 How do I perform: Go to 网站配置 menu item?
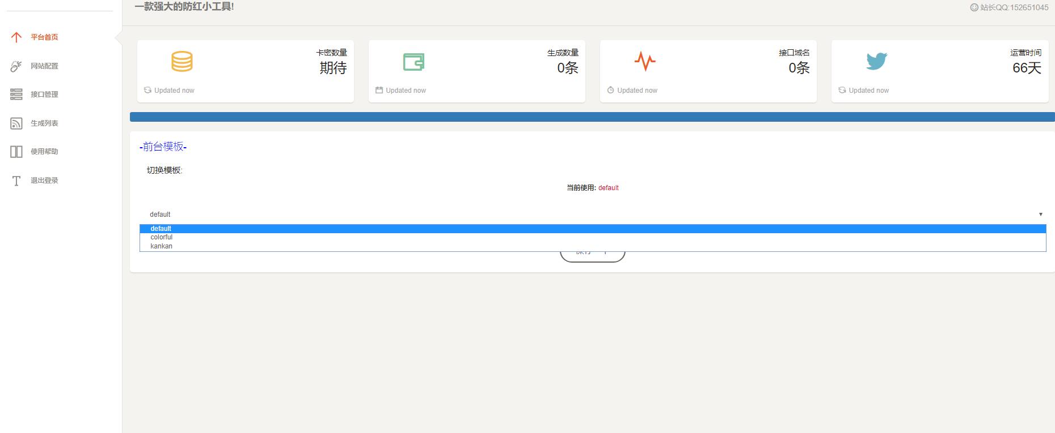click(x=44, y=66)
